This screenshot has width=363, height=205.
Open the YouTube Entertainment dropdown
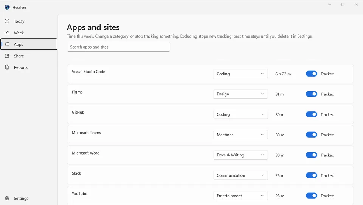click(240, 196)
